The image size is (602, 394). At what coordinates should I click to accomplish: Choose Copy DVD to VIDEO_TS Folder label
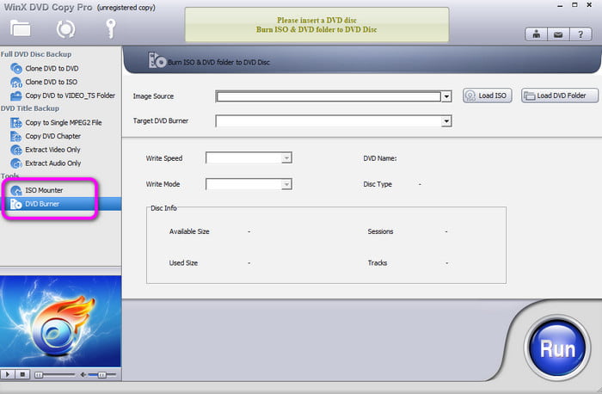coord(71,95)
